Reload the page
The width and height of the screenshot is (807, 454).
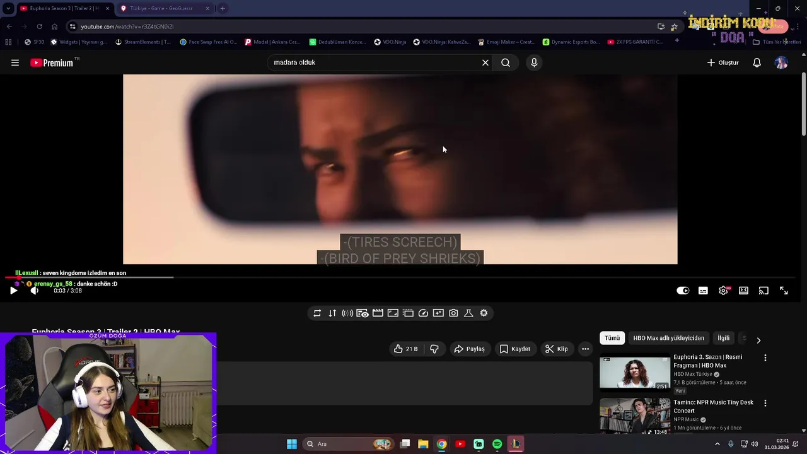click(39, 26)
